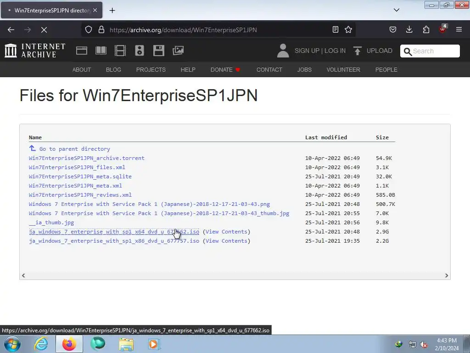The height and width of the screenshot is (353, 470).
Task: Click the Last modified column header
Action: tap(326, 137)
